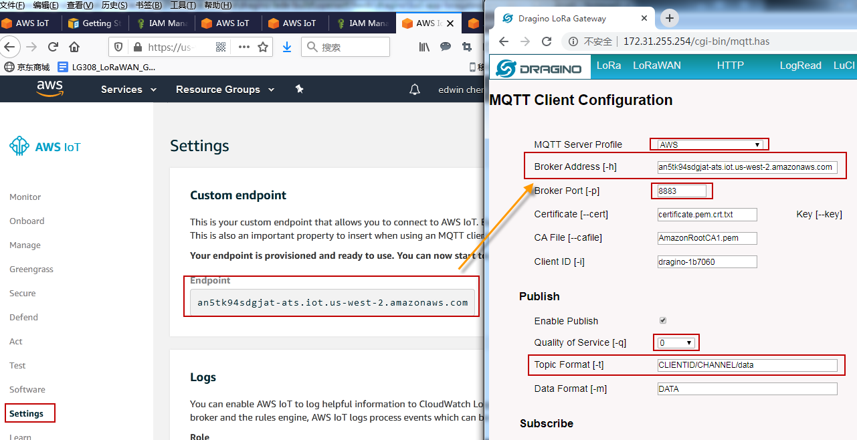Screen dimensions: 857x440
Task: Click the screenshot crop toolbar icon
Action: pyautogui.click(x=467, y=47)
